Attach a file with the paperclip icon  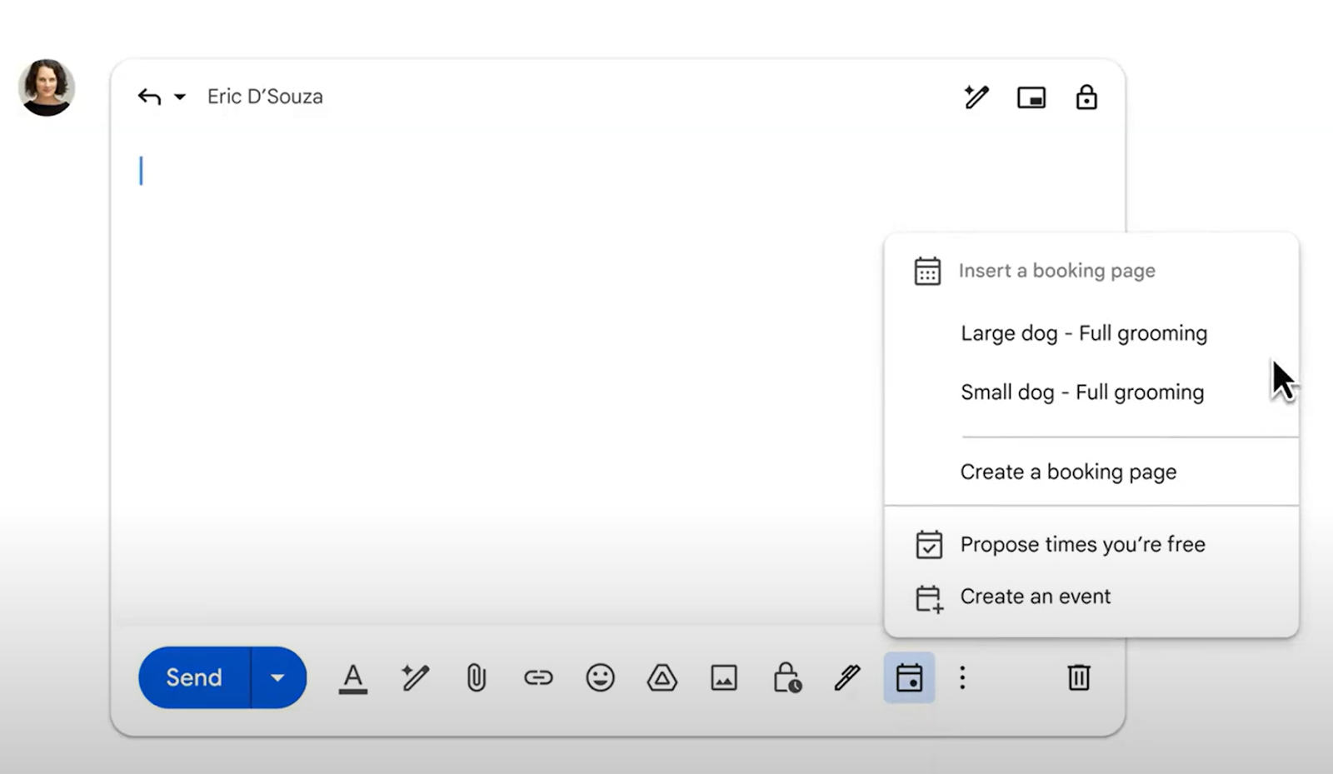(x=475, y=677)
